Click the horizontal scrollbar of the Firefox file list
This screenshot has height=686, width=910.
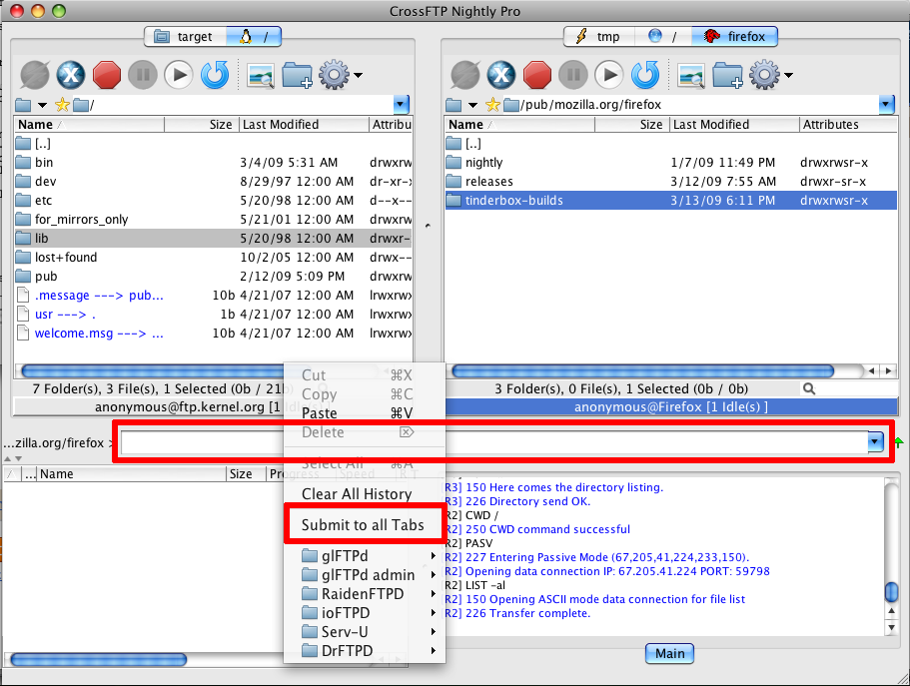coord(642,370)
